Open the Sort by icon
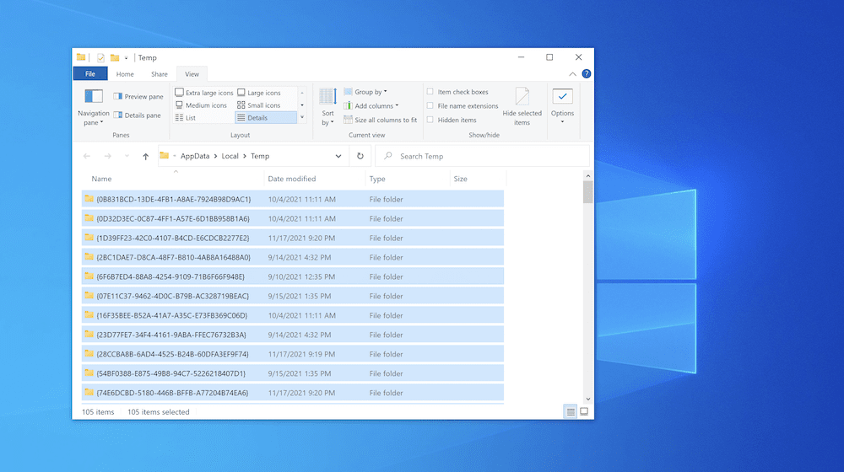This screenshot has width=844, height=472. click(x=327, y=98)
